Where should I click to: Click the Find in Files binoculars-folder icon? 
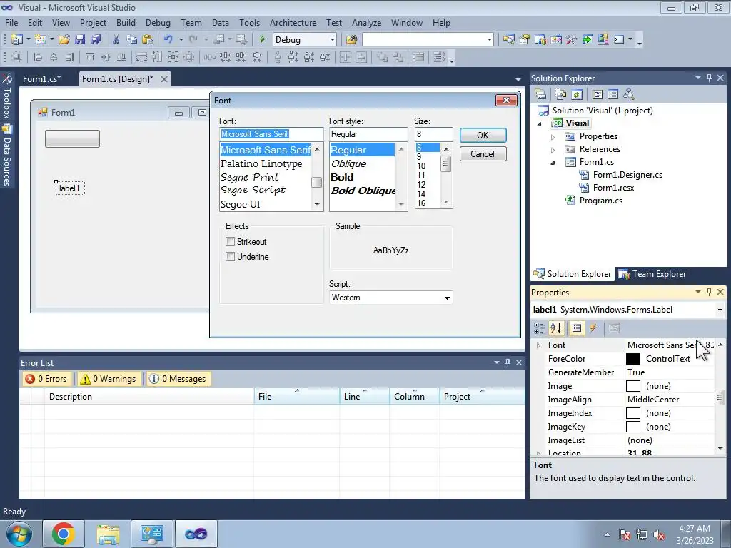click(x=351, y=40)
